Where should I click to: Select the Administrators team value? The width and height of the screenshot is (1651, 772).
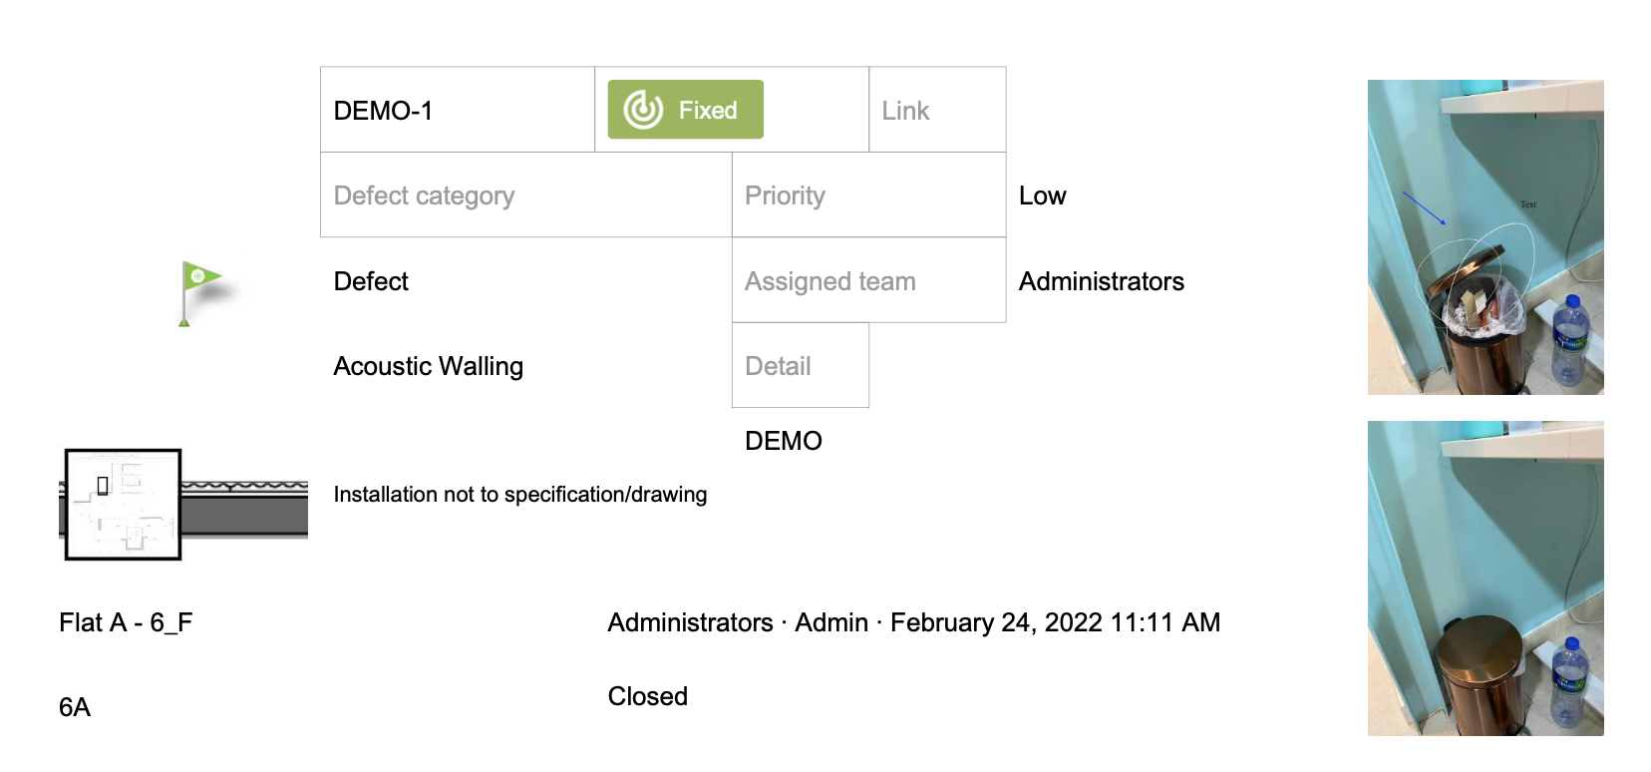(x=1102, y=281)
